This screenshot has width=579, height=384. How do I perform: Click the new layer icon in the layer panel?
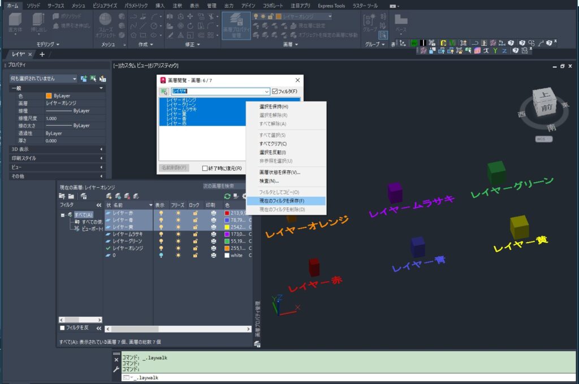click(x=108, y=195)
